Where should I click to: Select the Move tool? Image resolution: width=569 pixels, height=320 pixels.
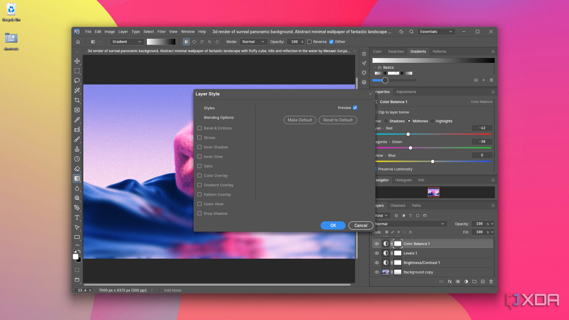77,61
